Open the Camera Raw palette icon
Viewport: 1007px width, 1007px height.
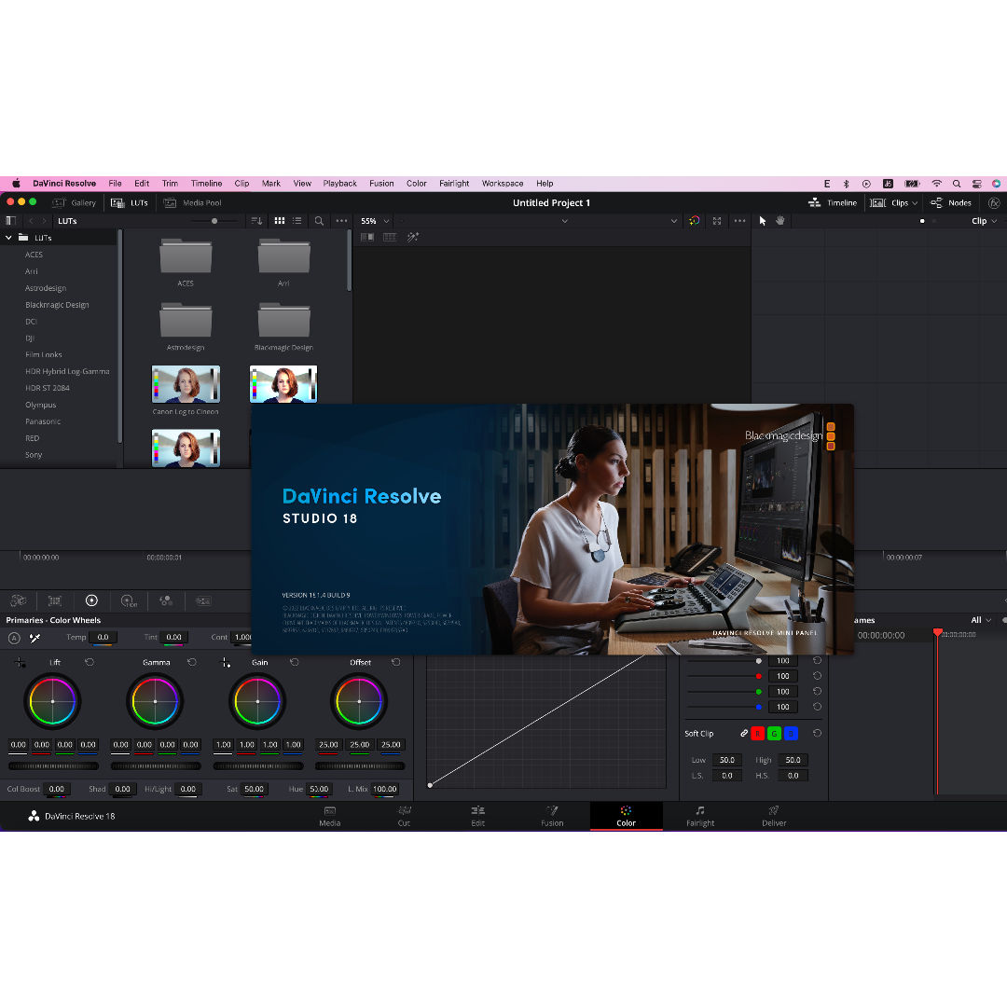point(18,600)
